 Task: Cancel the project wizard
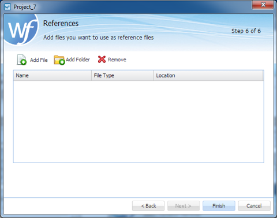click(254, 206)
